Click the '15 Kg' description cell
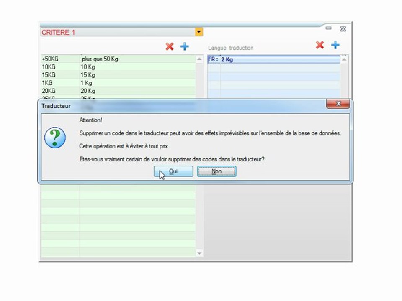This screenshot has height=301, width=402. (138, 75)
